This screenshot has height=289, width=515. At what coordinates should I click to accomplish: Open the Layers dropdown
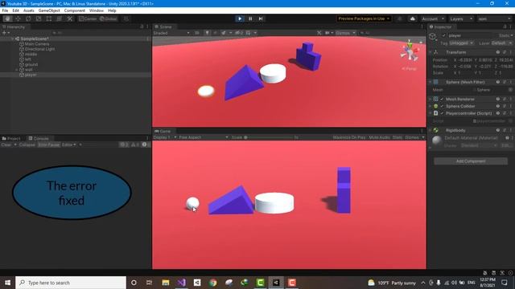click(461, 18)
